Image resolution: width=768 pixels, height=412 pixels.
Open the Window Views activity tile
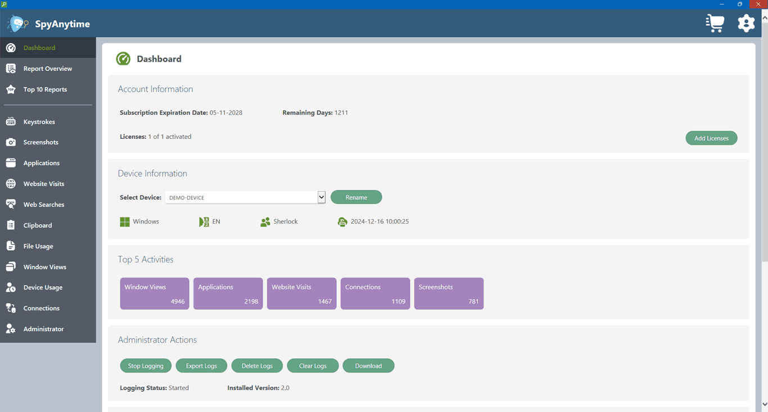(x=155, y=293)
